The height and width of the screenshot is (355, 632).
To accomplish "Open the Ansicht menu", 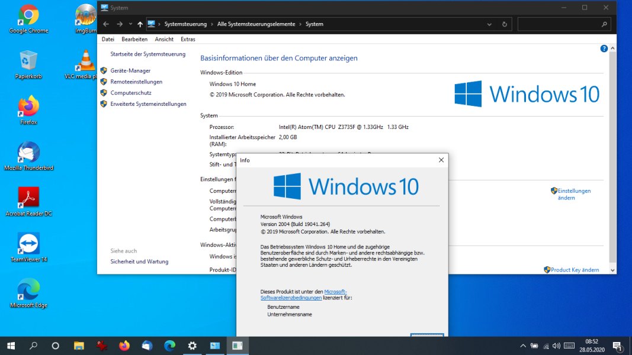I will (x=164, y=39).
